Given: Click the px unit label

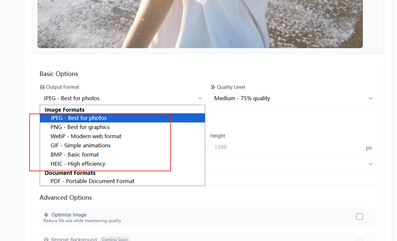Looking at the screenshot, I should pos(369,148).
